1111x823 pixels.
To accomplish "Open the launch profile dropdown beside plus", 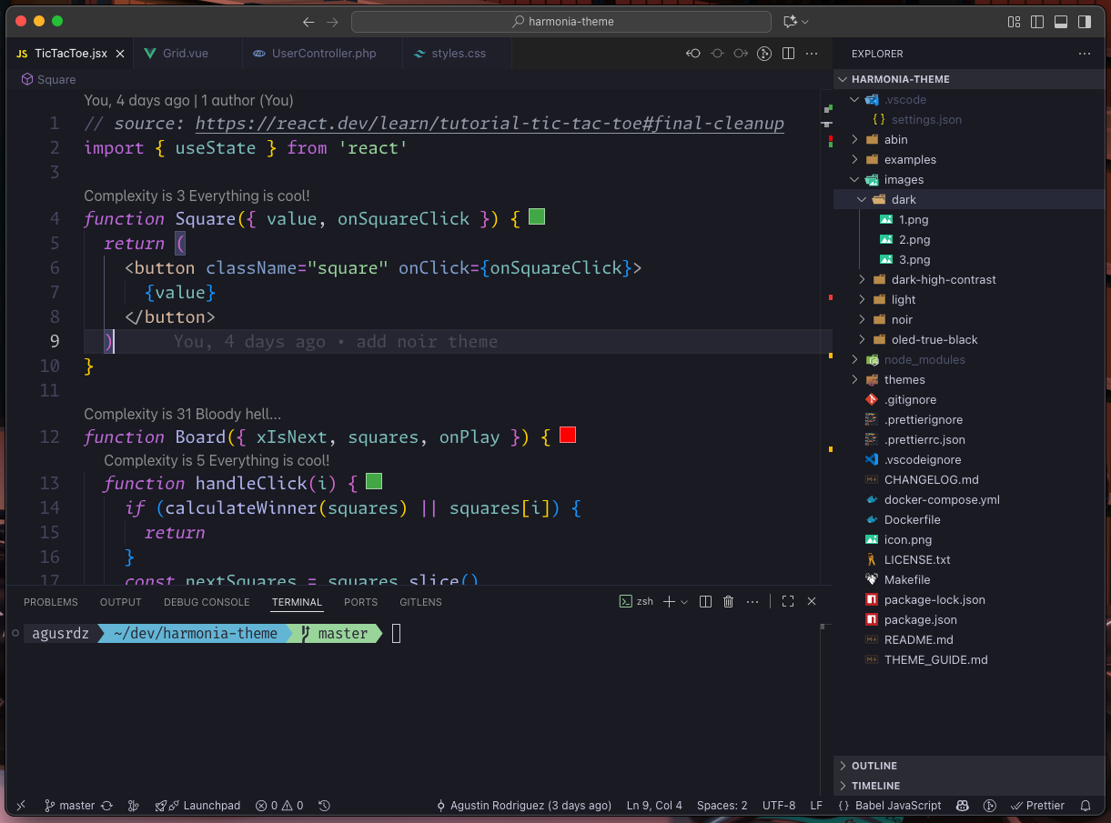I will pos(684,601).
